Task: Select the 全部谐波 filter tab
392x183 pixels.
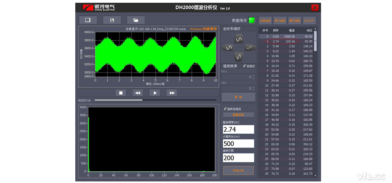Action: point(265,21)
